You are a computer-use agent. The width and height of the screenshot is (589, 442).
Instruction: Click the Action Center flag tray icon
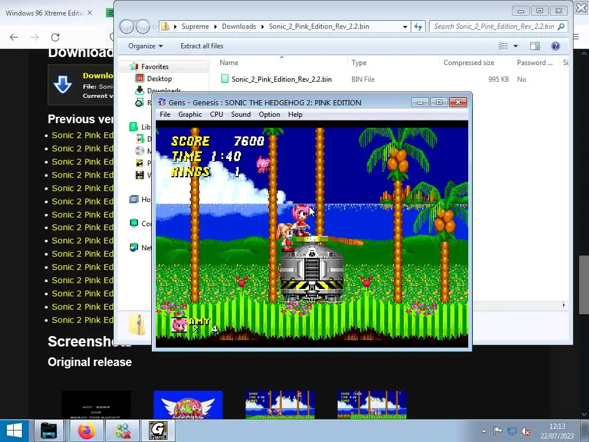(x=498, y=430)
